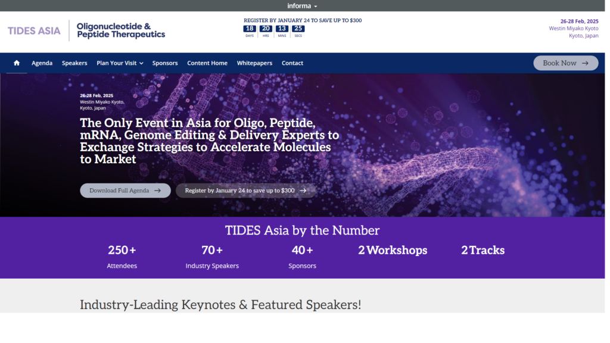Click header date "26-28 Feb, 2025" at top right
This screenshot has width=610, height=343.
click(x=579, y=21)
